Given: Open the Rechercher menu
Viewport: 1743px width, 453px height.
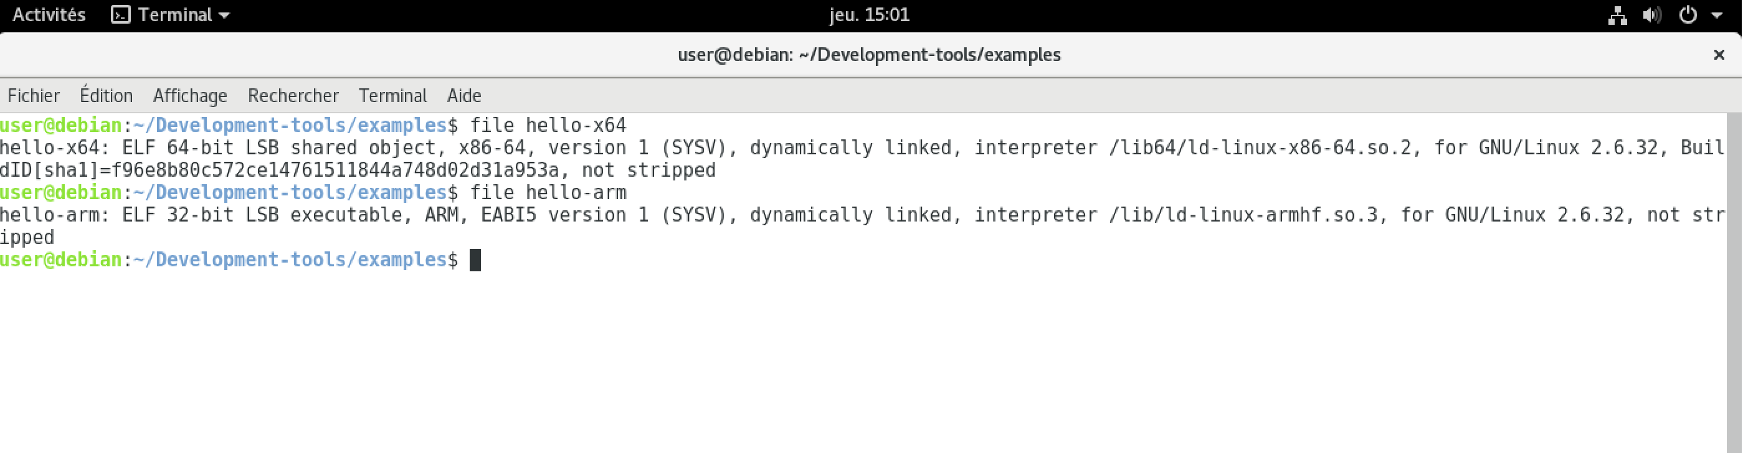Looking at the screenshot, I should click(x=293, y=95).
